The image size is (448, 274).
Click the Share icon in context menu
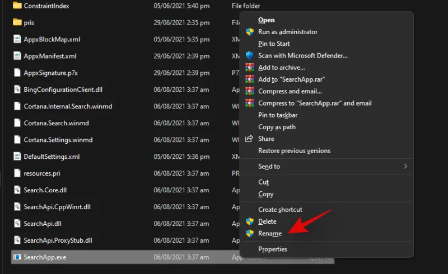(x=249, y=139)
